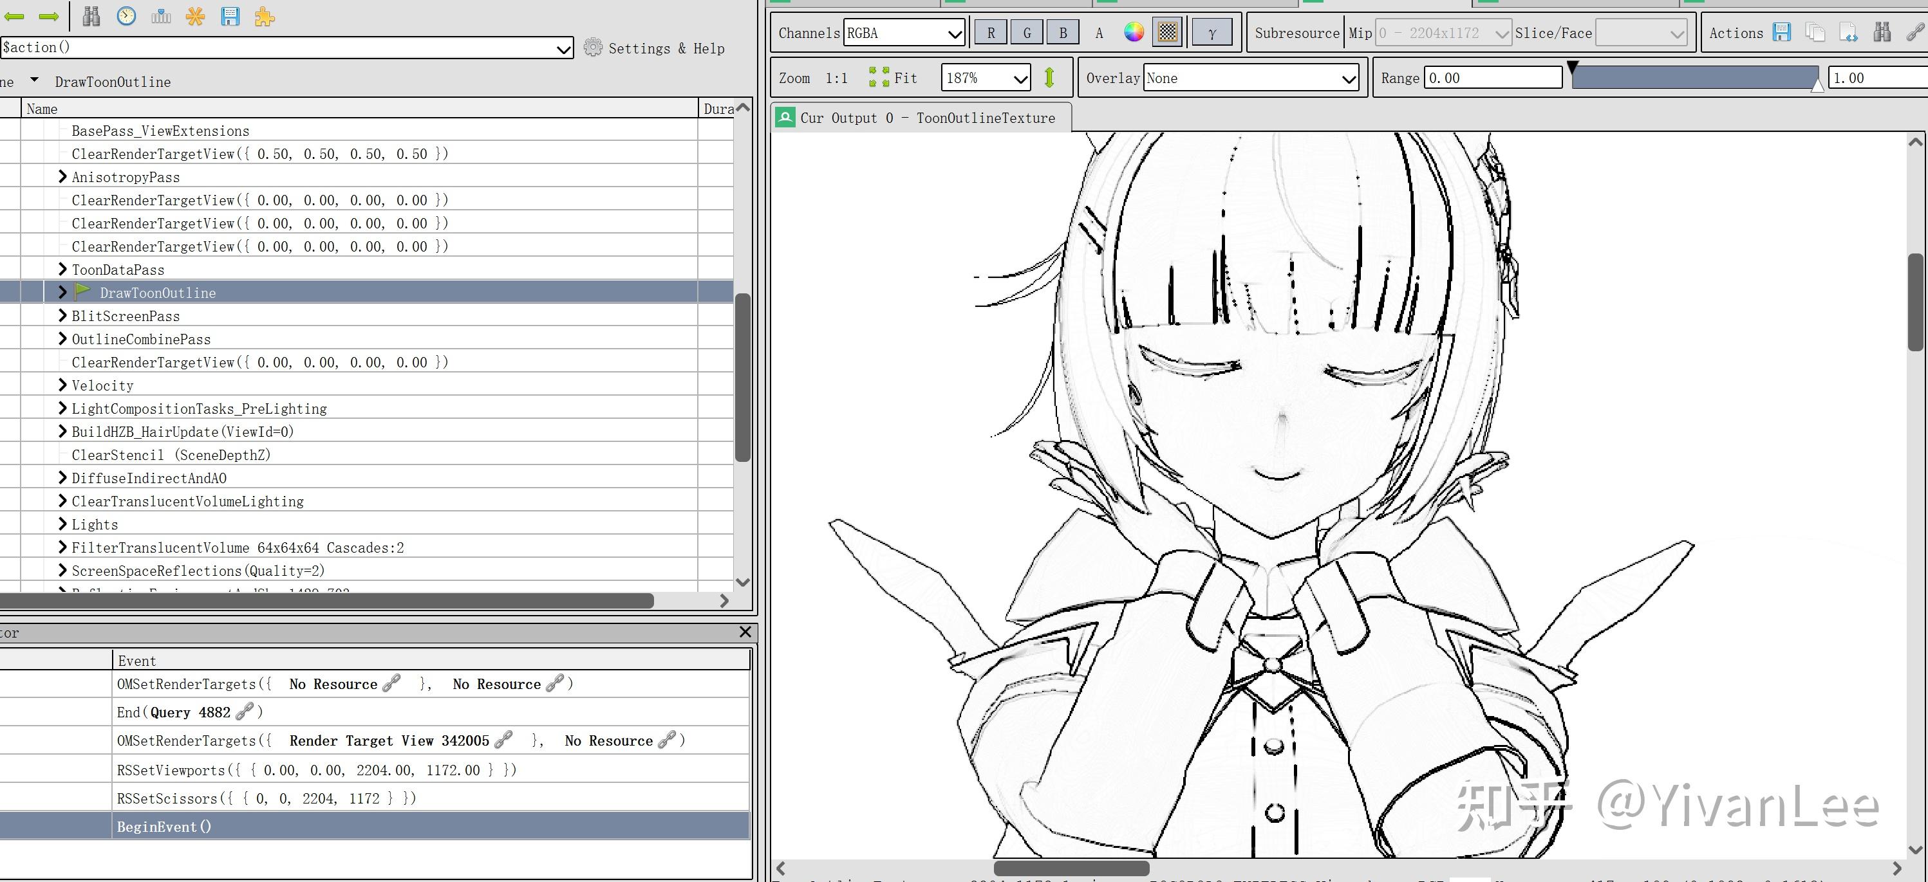This screenshot has width=1928, height=882.
Task: Click the Fit zoom button
Action: pyautogui.click(x=893, y=78)
